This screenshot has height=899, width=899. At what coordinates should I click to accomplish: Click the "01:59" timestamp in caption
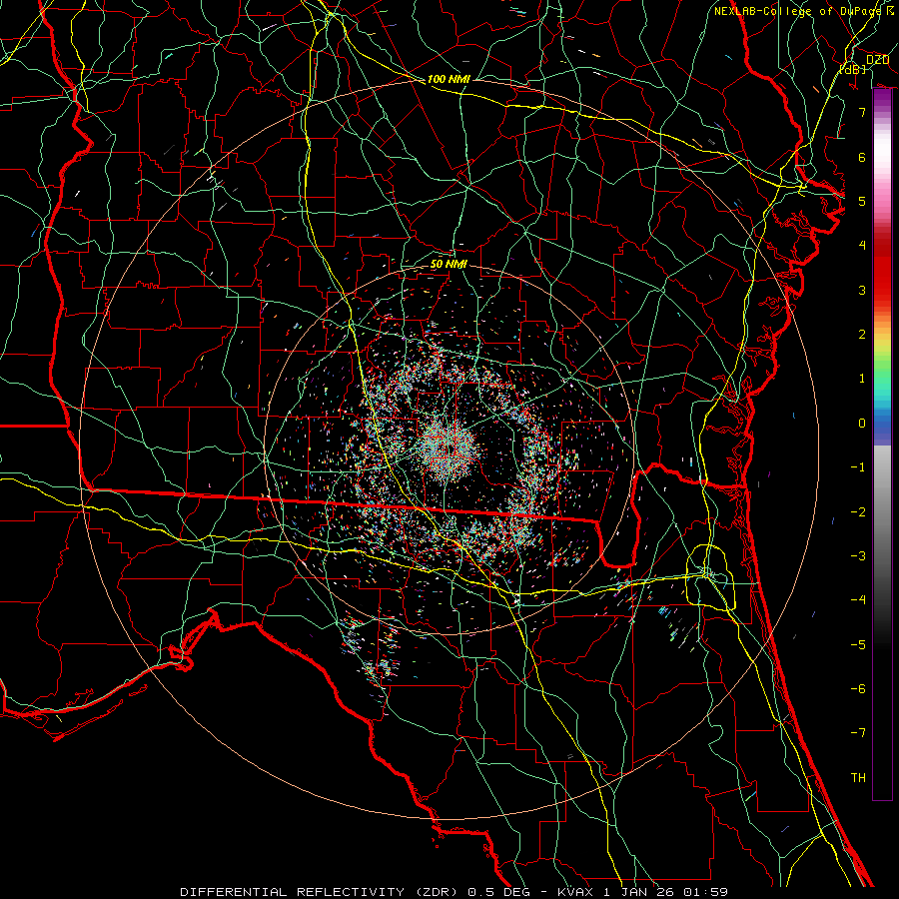coord(706,892)
